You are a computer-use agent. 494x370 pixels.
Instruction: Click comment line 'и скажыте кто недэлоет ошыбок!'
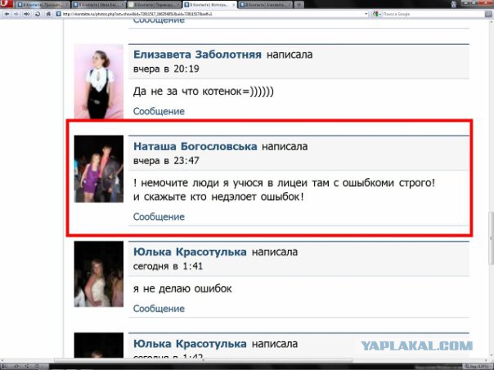218,197
